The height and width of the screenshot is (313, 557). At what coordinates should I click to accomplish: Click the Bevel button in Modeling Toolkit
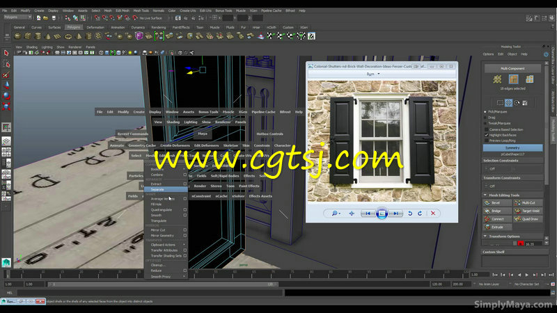click(497, 203)
